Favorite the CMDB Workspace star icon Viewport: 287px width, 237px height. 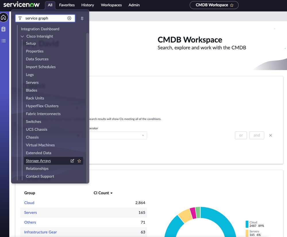coord(232,5)
